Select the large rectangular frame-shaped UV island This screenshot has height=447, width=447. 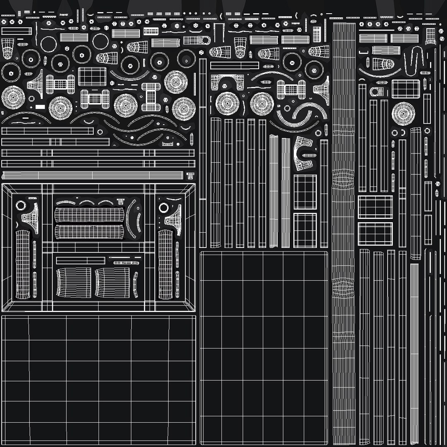99,248
